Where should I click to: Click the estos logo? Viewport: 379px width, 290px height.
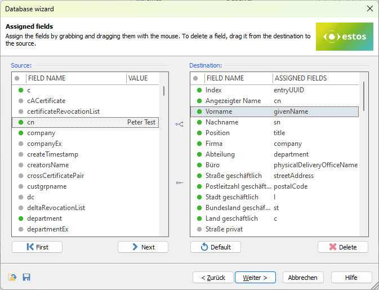coord(344,37)
